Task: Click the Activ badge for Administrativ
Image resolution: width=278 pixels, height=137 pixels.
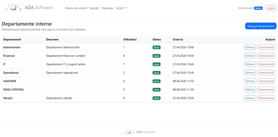Action: [x=157, y=47]
